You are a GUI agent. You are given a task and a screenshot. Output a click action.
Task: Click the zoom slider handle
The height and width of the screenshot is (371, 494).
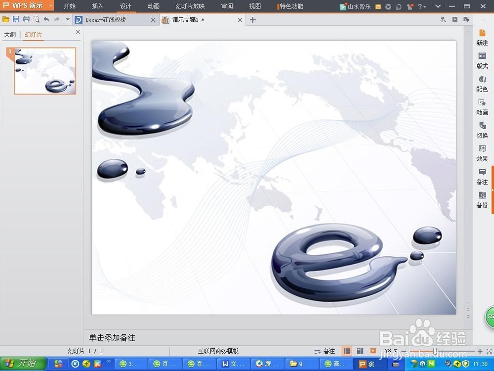[x=435, y=351]
